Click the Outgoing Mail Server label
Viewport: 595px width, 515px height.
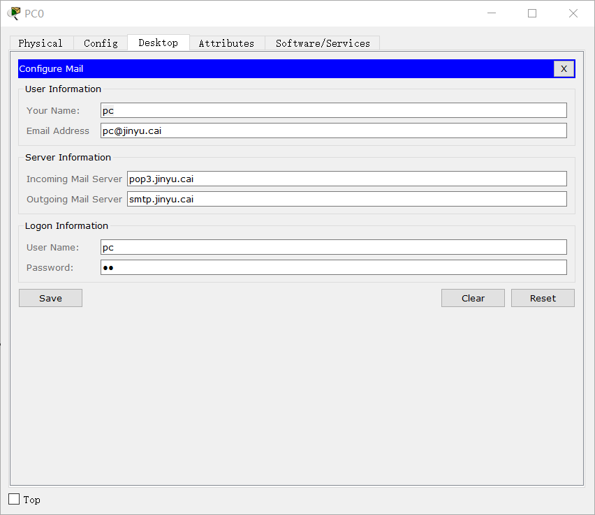74,199
